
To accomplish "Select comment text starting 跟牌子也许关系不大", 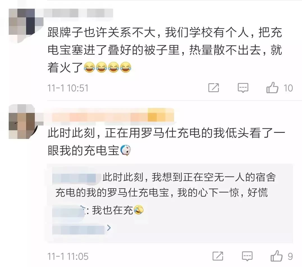I will point(165,50).
